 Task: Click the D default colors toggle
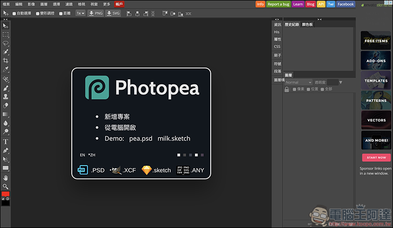[8, 199]
